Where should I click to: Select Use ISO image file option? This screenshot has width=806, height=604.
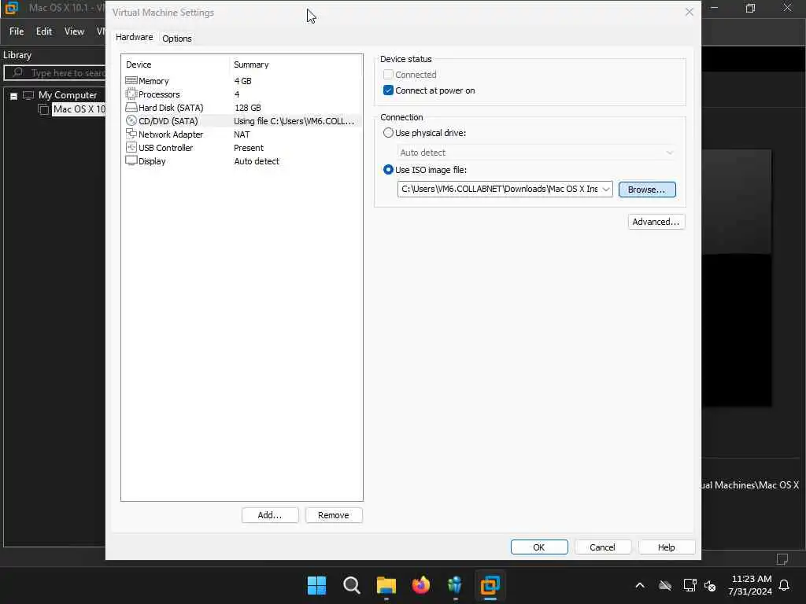[388, 170]
